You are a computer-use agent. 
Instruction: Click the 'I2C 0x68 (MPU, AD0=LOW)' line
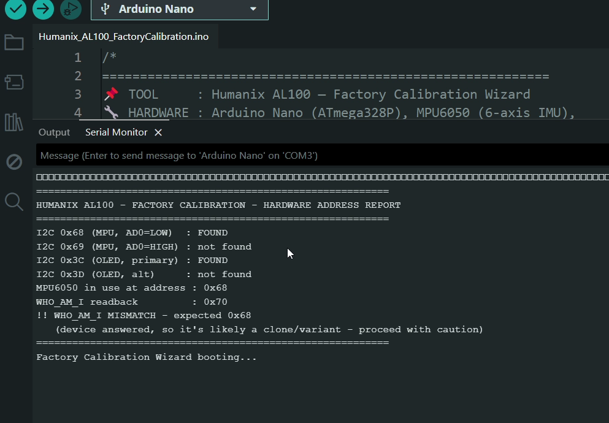[132, 233]
